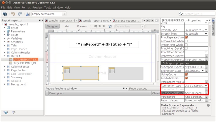Open the DejaVu Sans font dropdown

tap(143, 26)
